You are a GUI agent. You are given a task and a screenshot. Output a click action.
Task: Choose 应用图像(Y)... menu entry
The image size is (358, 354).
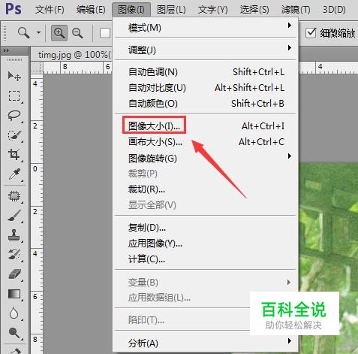[206, 244]
